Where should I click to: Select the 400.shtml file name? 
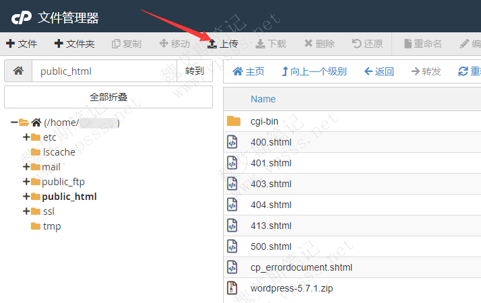271,142
